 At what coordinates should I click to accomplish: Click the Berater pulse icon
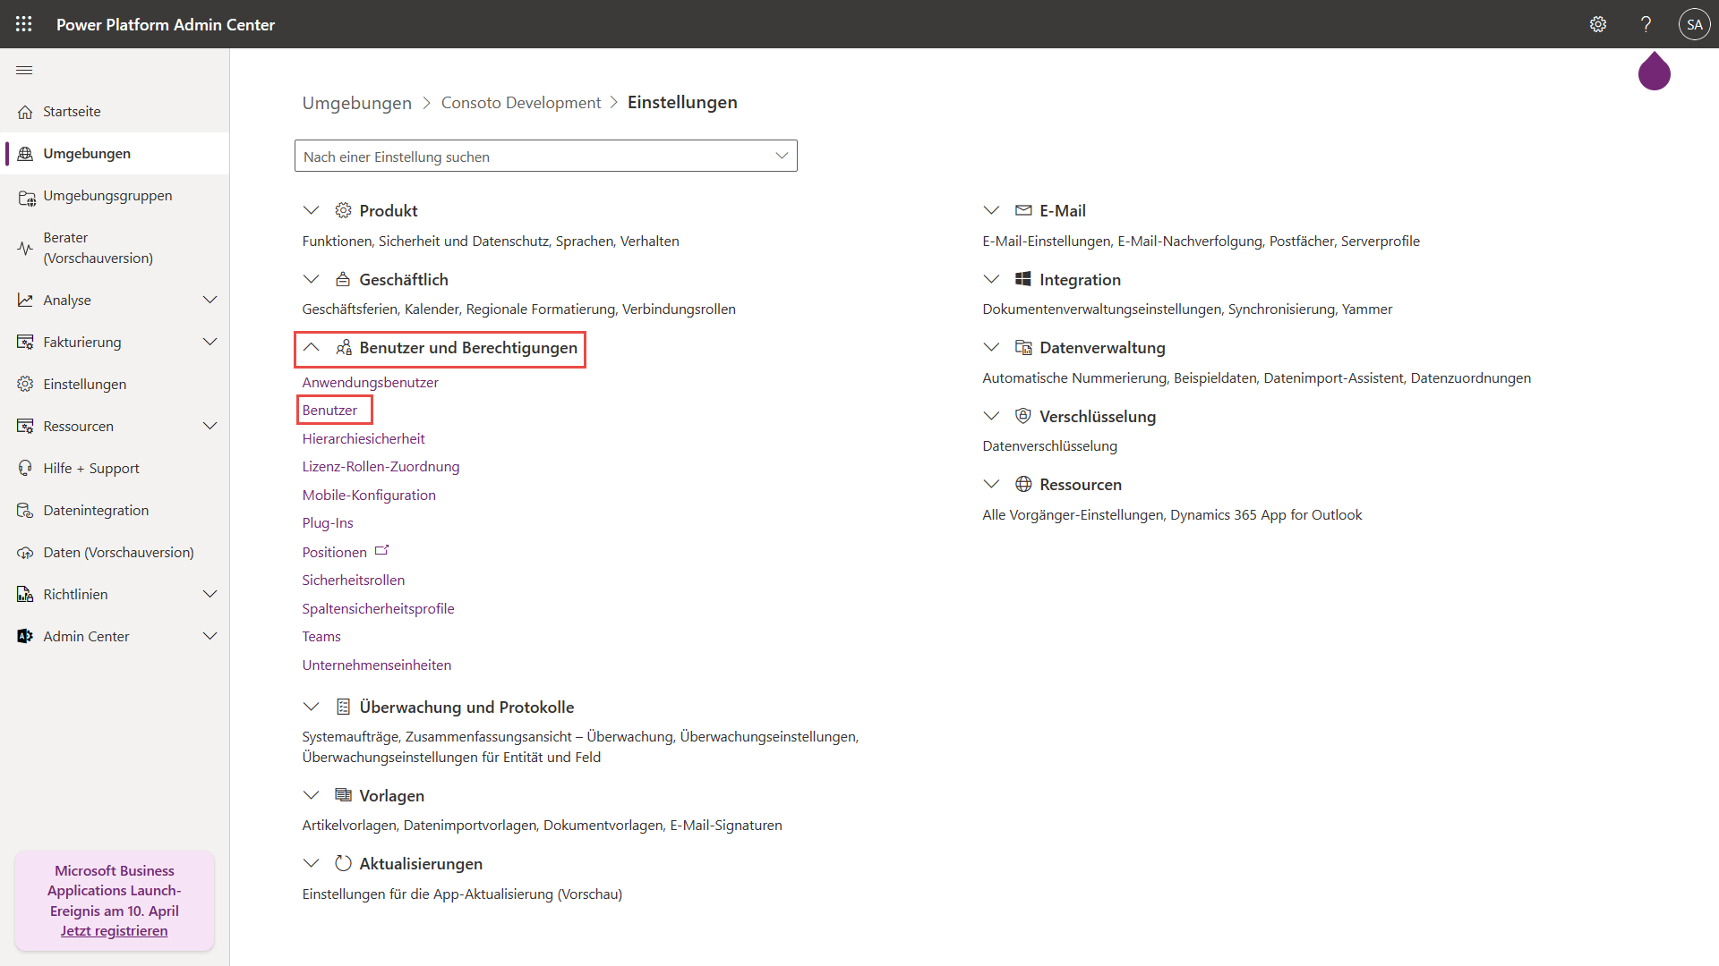(25, 248)
